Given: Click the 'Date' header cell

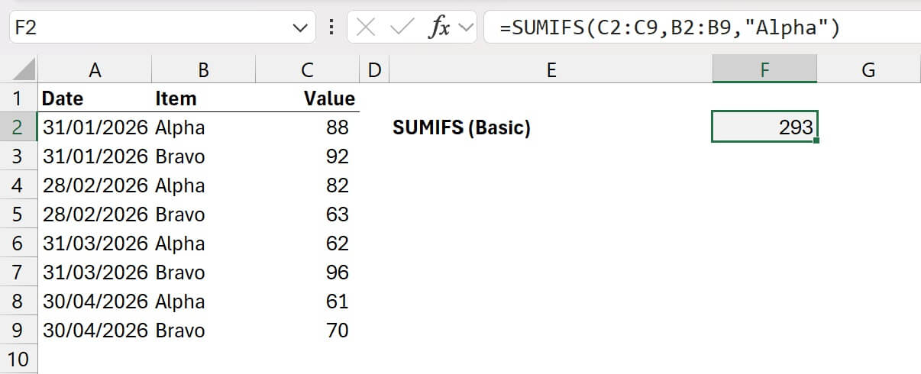Looking at the screenshot, I should pos(95,98).
